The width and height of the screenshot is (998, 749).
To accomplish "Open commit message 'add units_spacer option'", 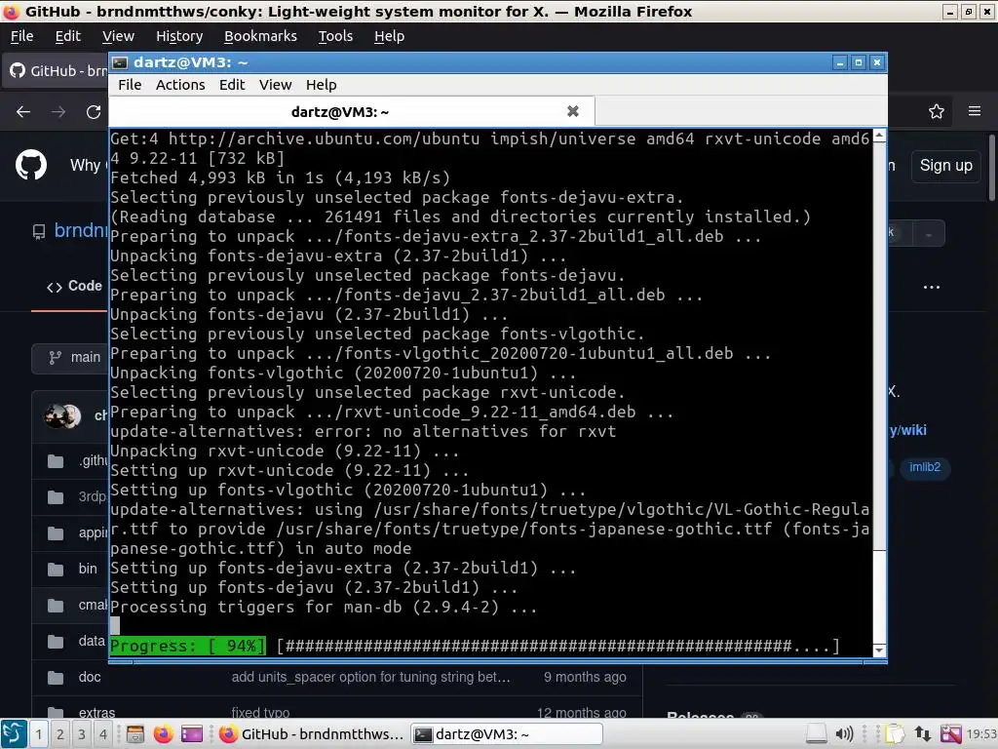I will (x=371, y=677).
